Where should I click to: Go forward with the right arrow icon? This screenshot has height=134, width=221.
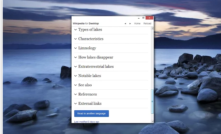point(130,24)
